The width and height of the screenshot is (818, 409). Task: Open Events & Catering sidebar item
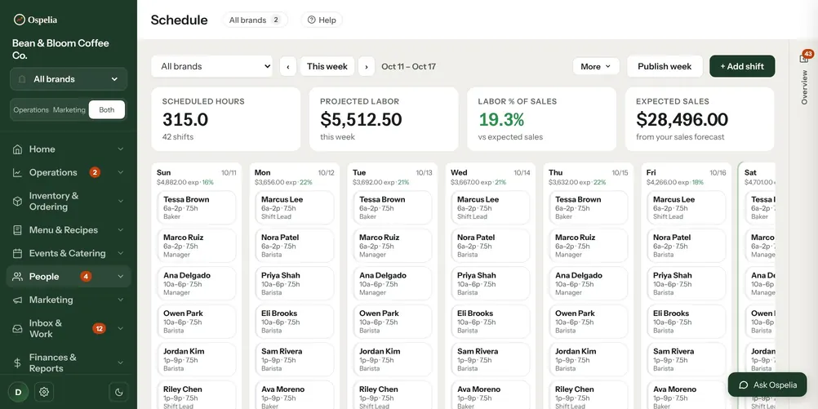point(69,254)
